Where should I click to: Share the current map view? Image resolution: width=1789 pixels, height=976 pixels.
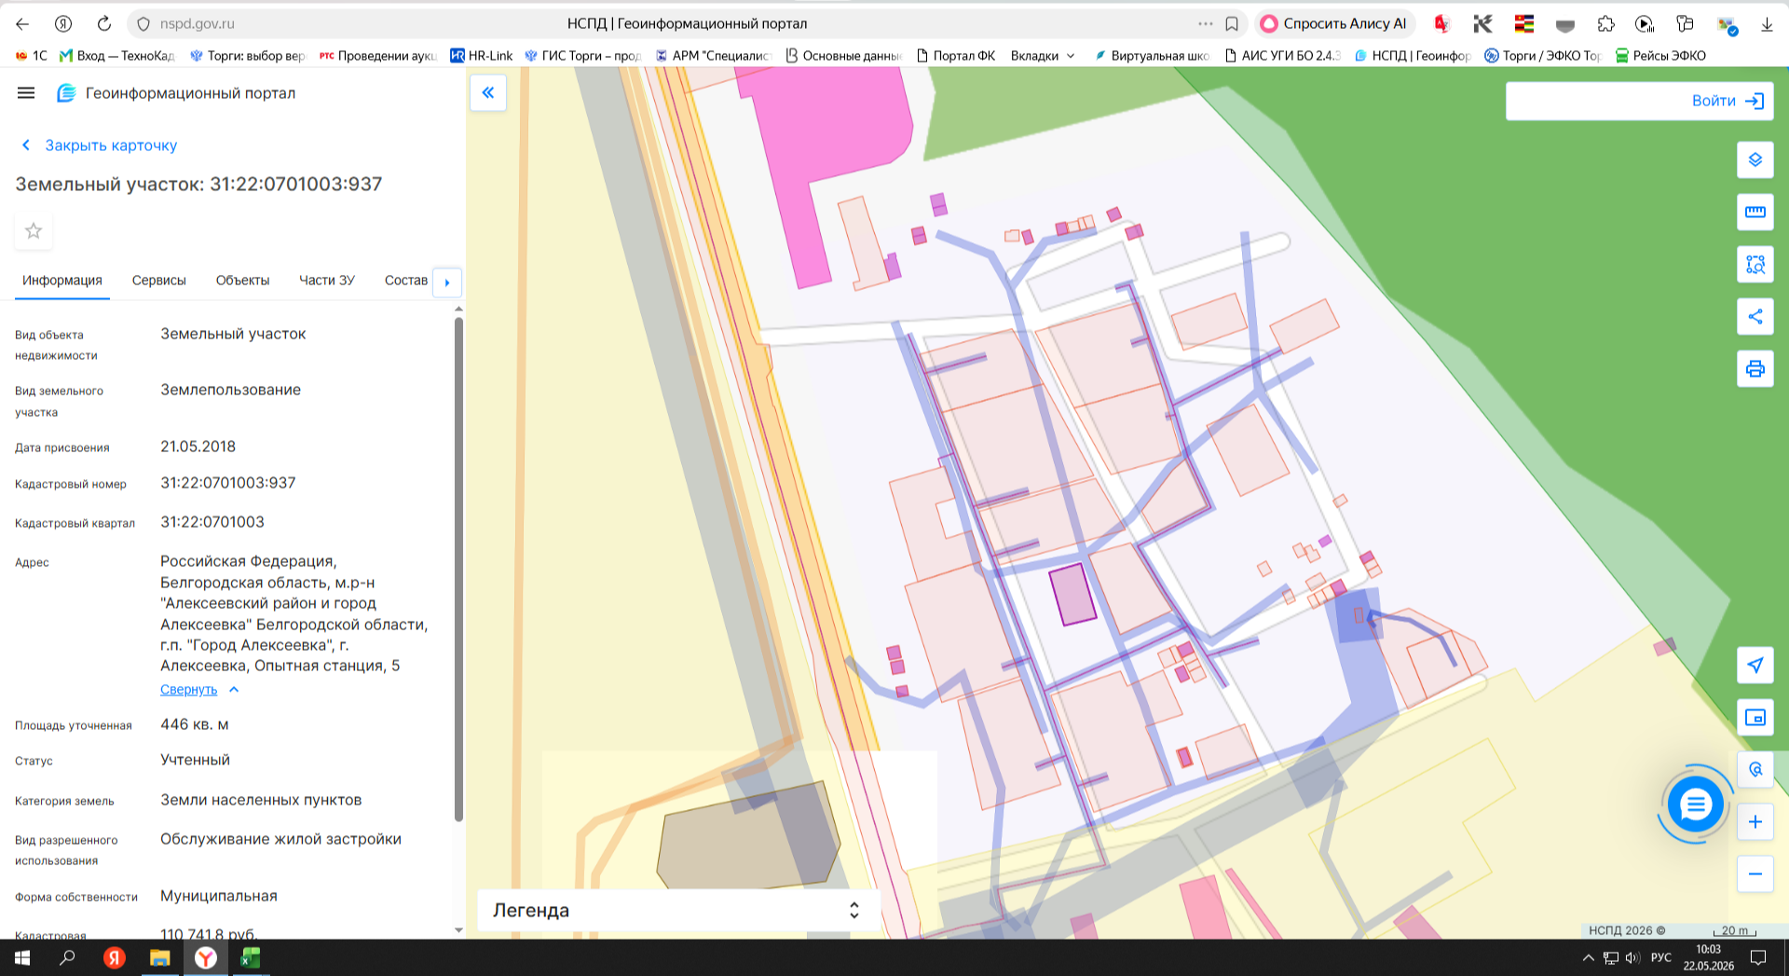tap(1755, 317)
